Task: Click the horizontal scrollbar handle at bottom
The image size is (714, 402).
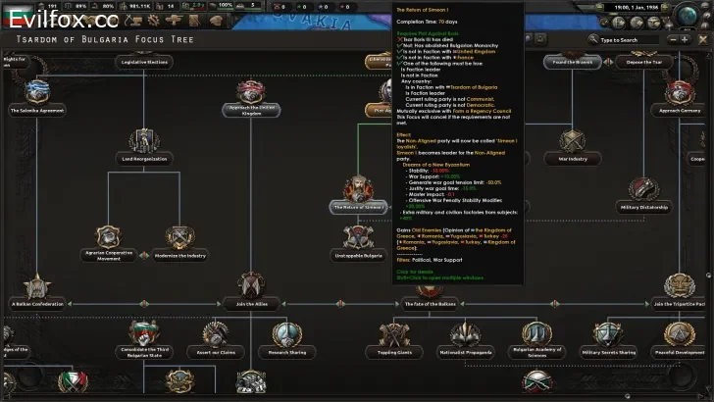Action: (627, 396)
